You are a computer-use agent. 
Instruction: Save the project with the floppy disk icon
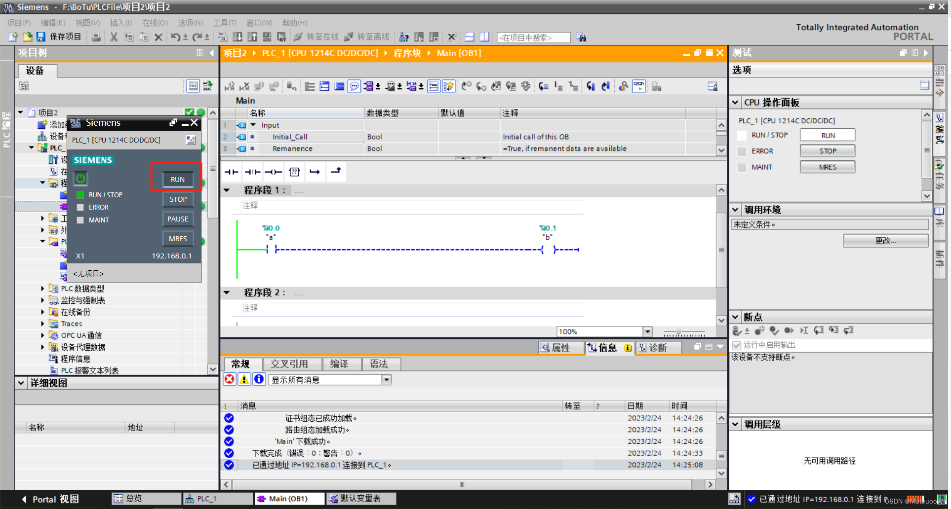click(41, 37)
